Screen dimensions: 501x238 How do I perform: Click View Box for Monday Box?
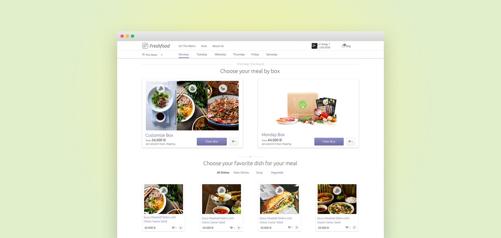pos(329,141)
